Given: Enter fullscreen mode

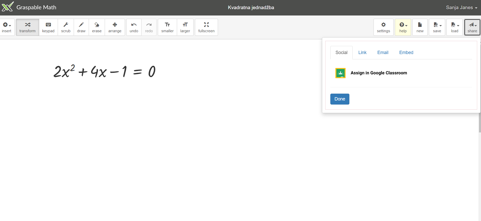Looking at the screenshot, I should point(206,27).
